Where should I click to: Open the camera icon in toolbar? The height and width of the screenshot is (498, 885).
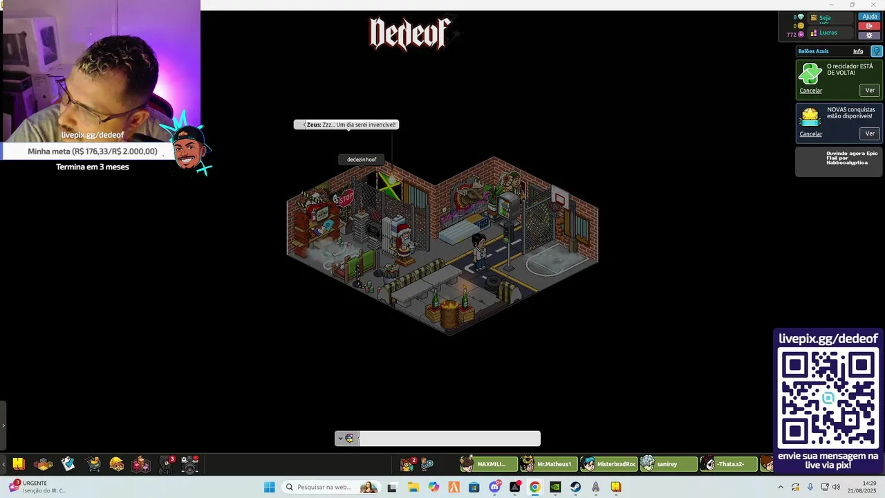click(190, 464)
